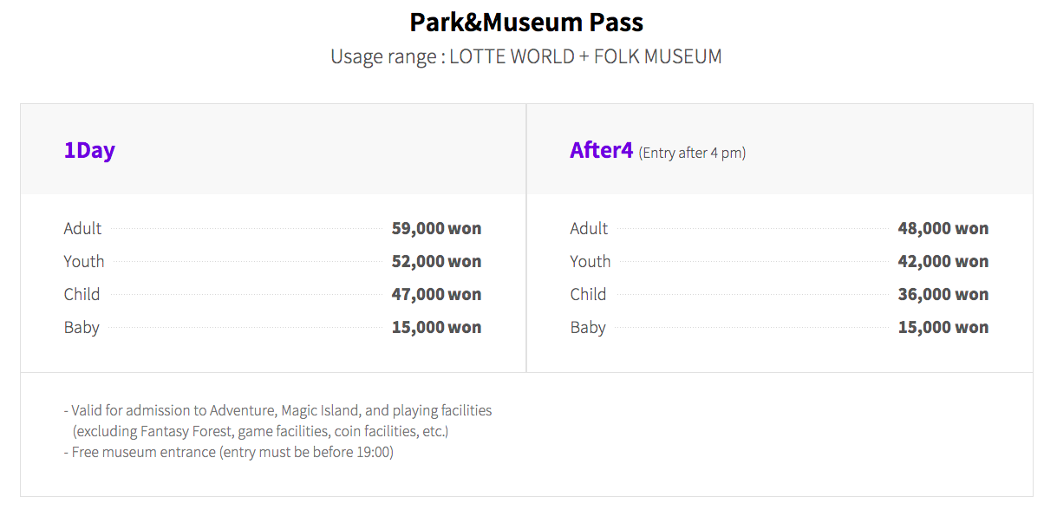Select the After4 pass heading
1057x510 pixels.
(x=602, y=150)
